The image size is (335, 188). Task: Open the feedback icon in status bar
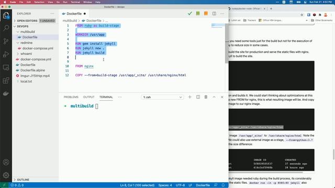point(216,185)
